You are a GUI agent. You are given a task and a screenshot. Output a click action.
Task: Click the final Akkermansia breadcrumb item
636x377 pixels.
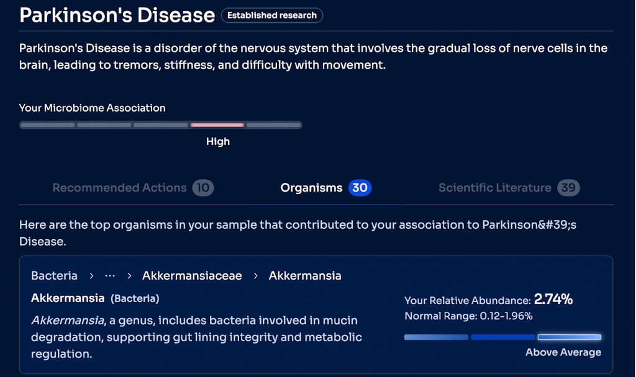(x=305, y=275)
